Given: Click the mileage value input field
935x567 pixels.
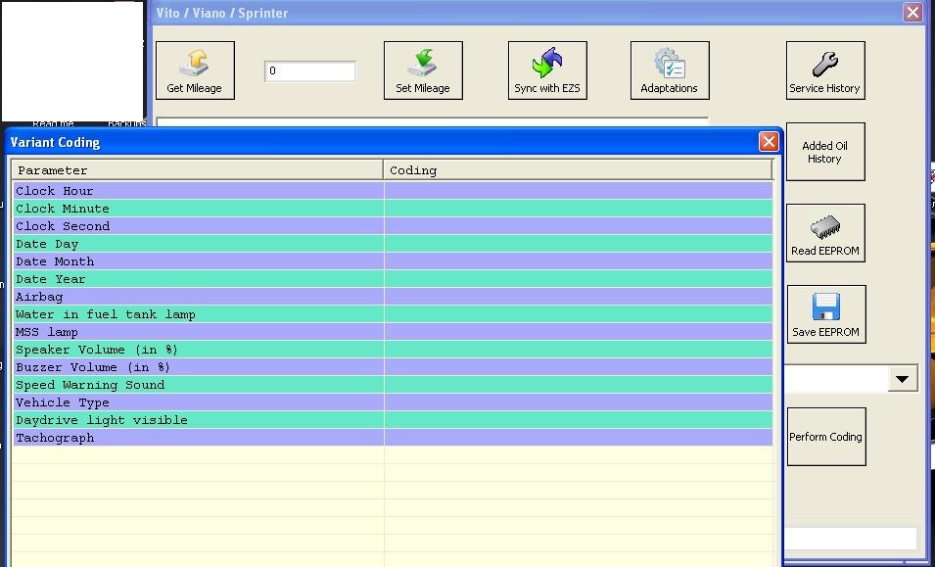Looking at the screenshot, I should (x=310, y=71).
